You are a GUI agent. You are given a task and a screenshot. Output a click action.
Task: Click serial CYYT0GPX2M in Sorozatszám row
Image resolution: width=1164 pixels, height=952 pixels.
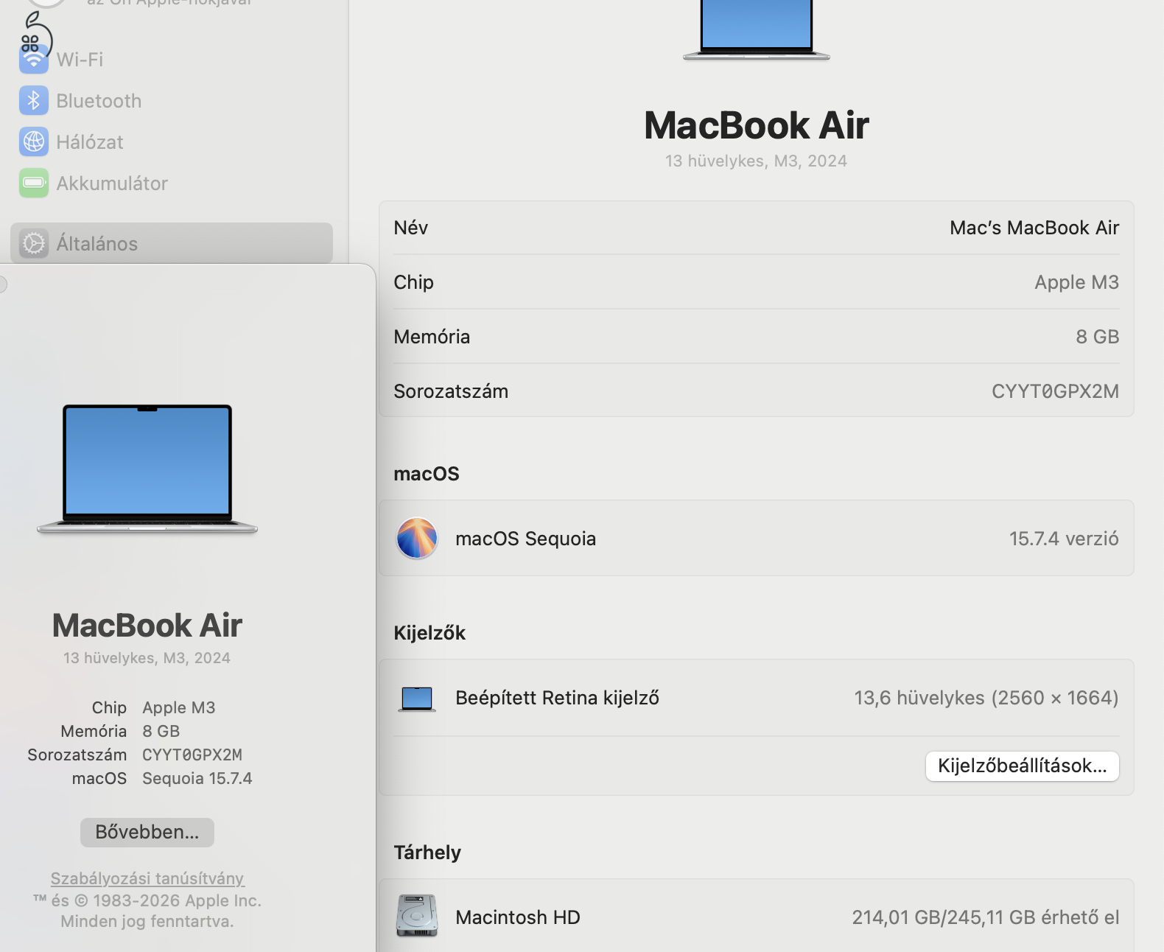click(1055, 391)
